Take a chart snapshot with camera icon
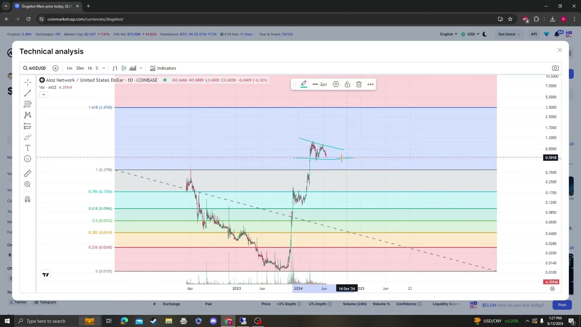Viewport: 581px width, 327px height. coord(555,68)
